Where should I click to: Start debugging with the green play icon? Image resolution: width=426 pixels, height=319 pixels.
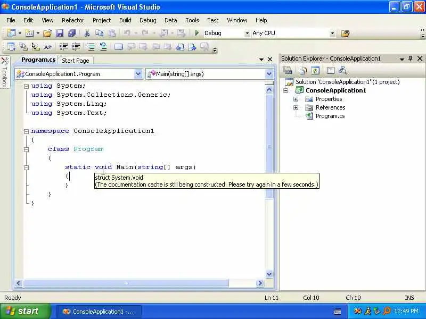click(x=197, y=33)
